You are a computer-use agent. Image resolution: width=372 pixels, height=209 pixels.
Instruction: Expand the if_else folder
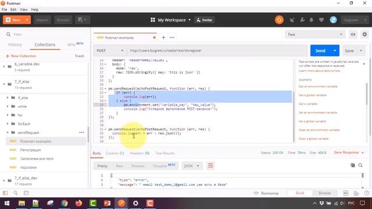8,98
